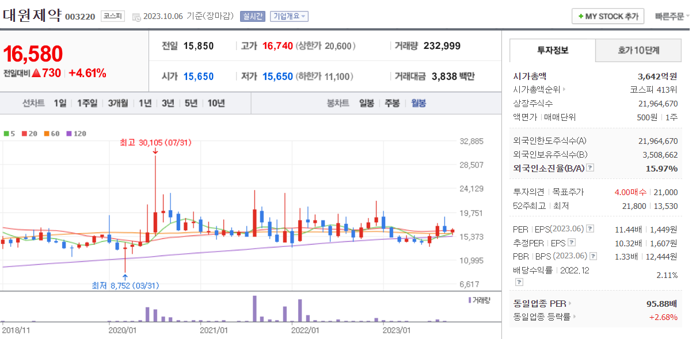Click the 95.88배 sector PER value
The width and height of the screenshot is (696, 339).
(x=662, y=303)
